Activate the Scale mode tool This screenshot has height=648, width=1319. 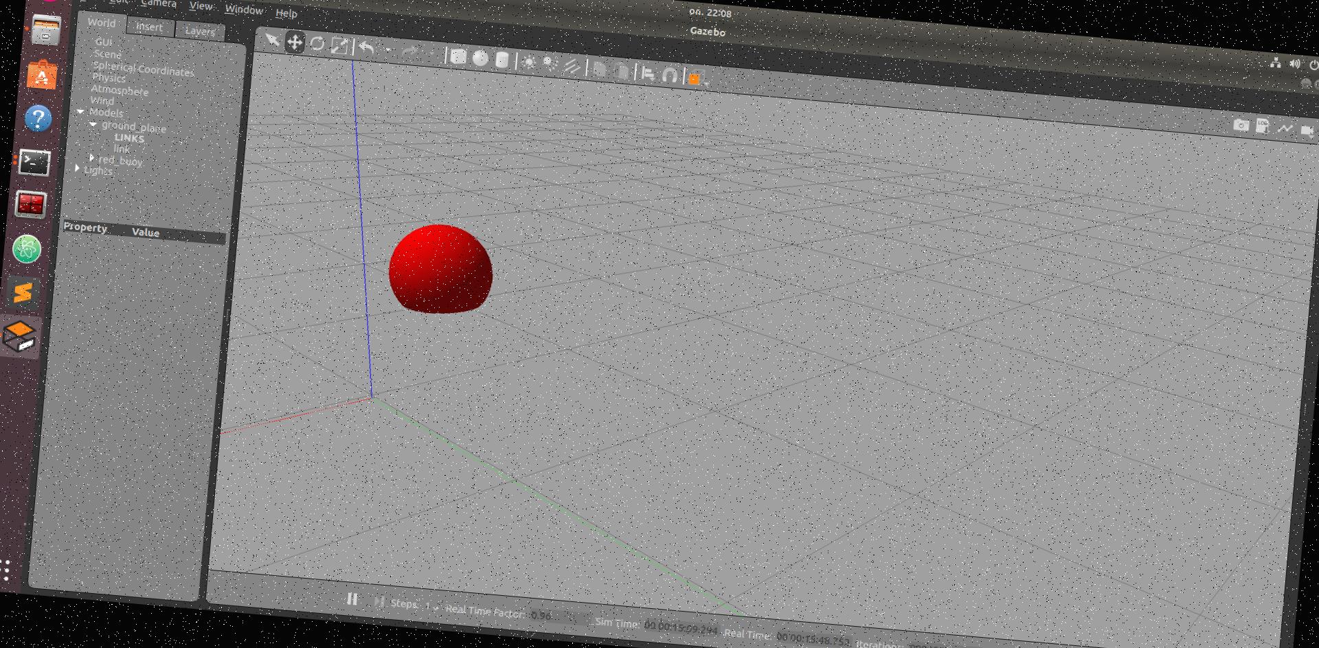tap(339, 46)
